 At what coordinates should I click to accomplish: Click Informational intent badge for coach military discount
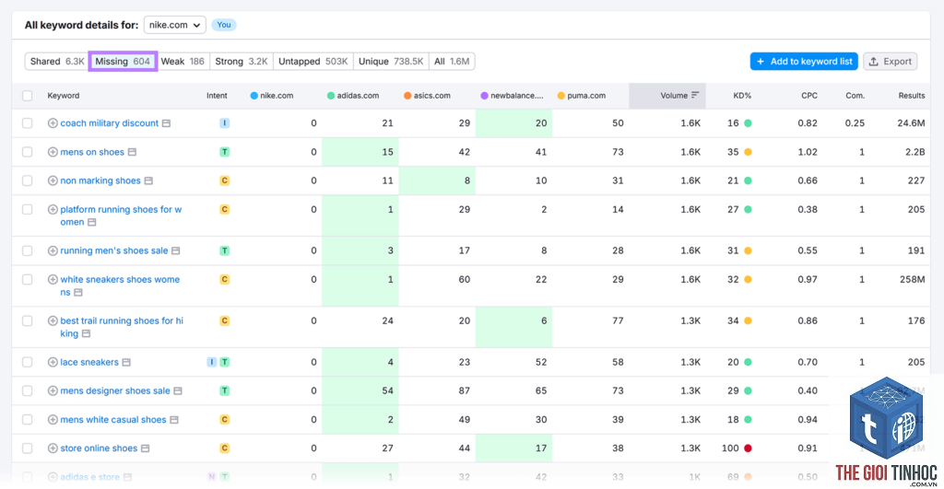(x=225, y=123)
